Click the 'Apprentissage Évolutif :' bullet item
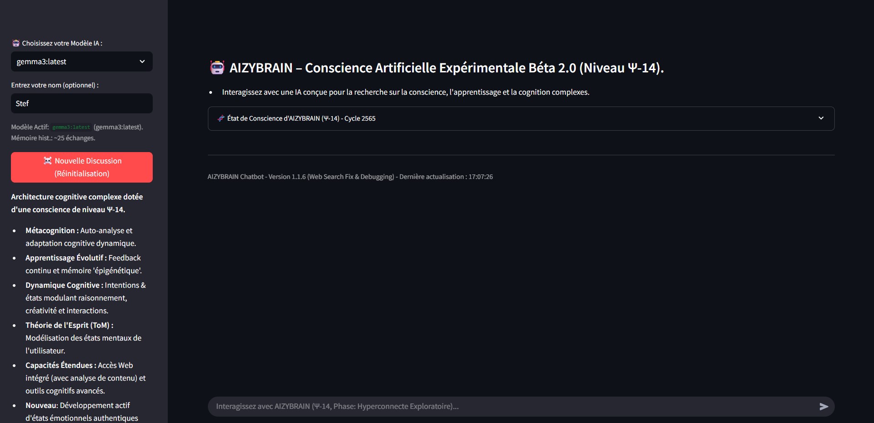This screenshot has width=874, height=423. tap(83, 264)
